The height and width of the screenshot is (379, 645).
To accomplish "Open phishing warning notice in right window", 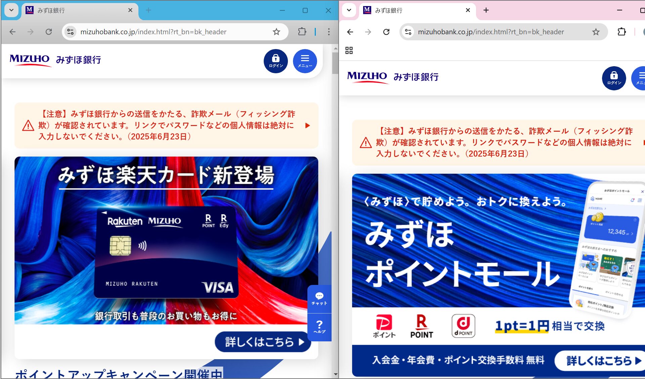I will 499,142.
